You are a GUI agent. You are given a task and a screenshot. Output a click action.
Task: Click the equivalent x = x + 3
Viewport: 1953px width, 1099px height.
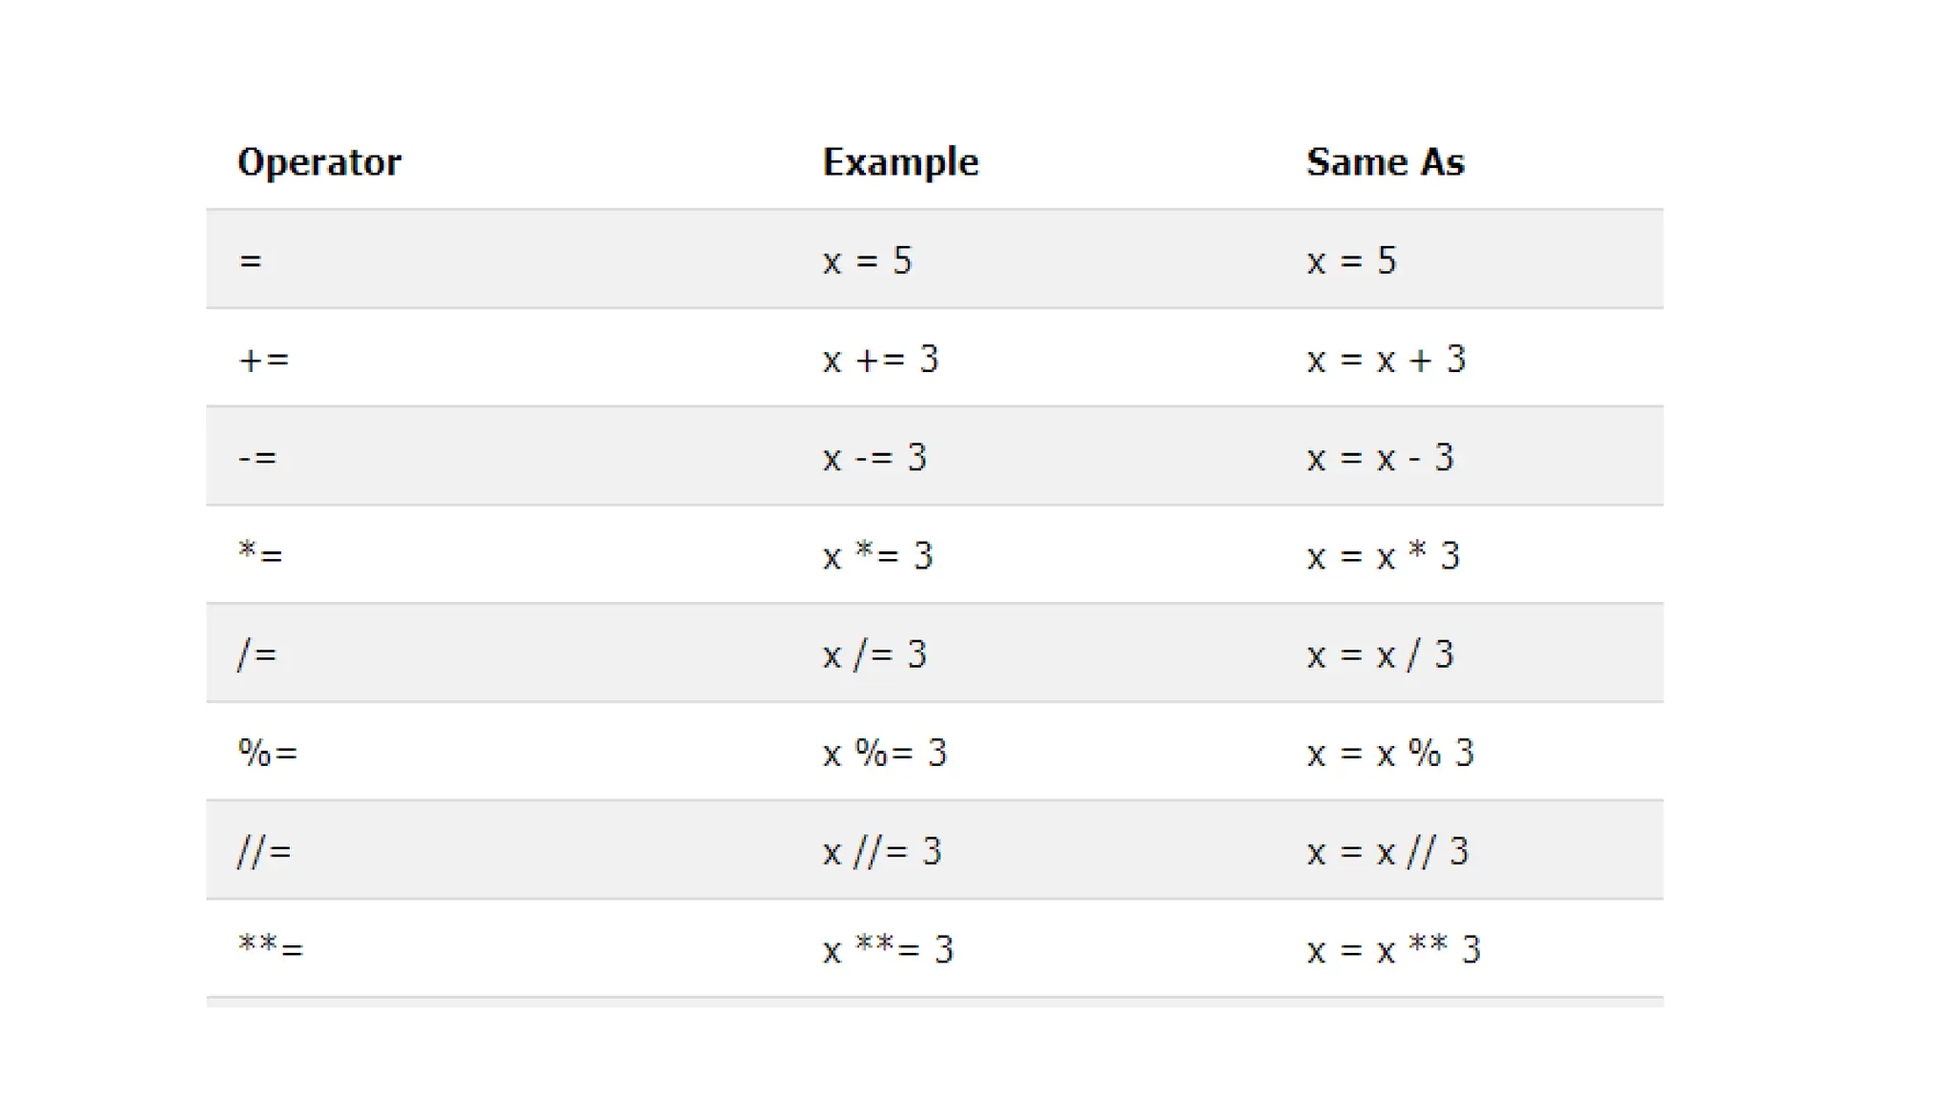click(x=1386, y=360)
